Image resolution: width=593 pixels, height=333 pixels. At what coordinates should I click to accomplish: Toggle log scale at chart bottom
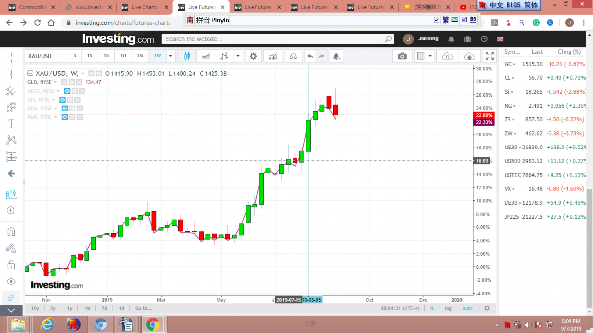(x=448, y=308)
